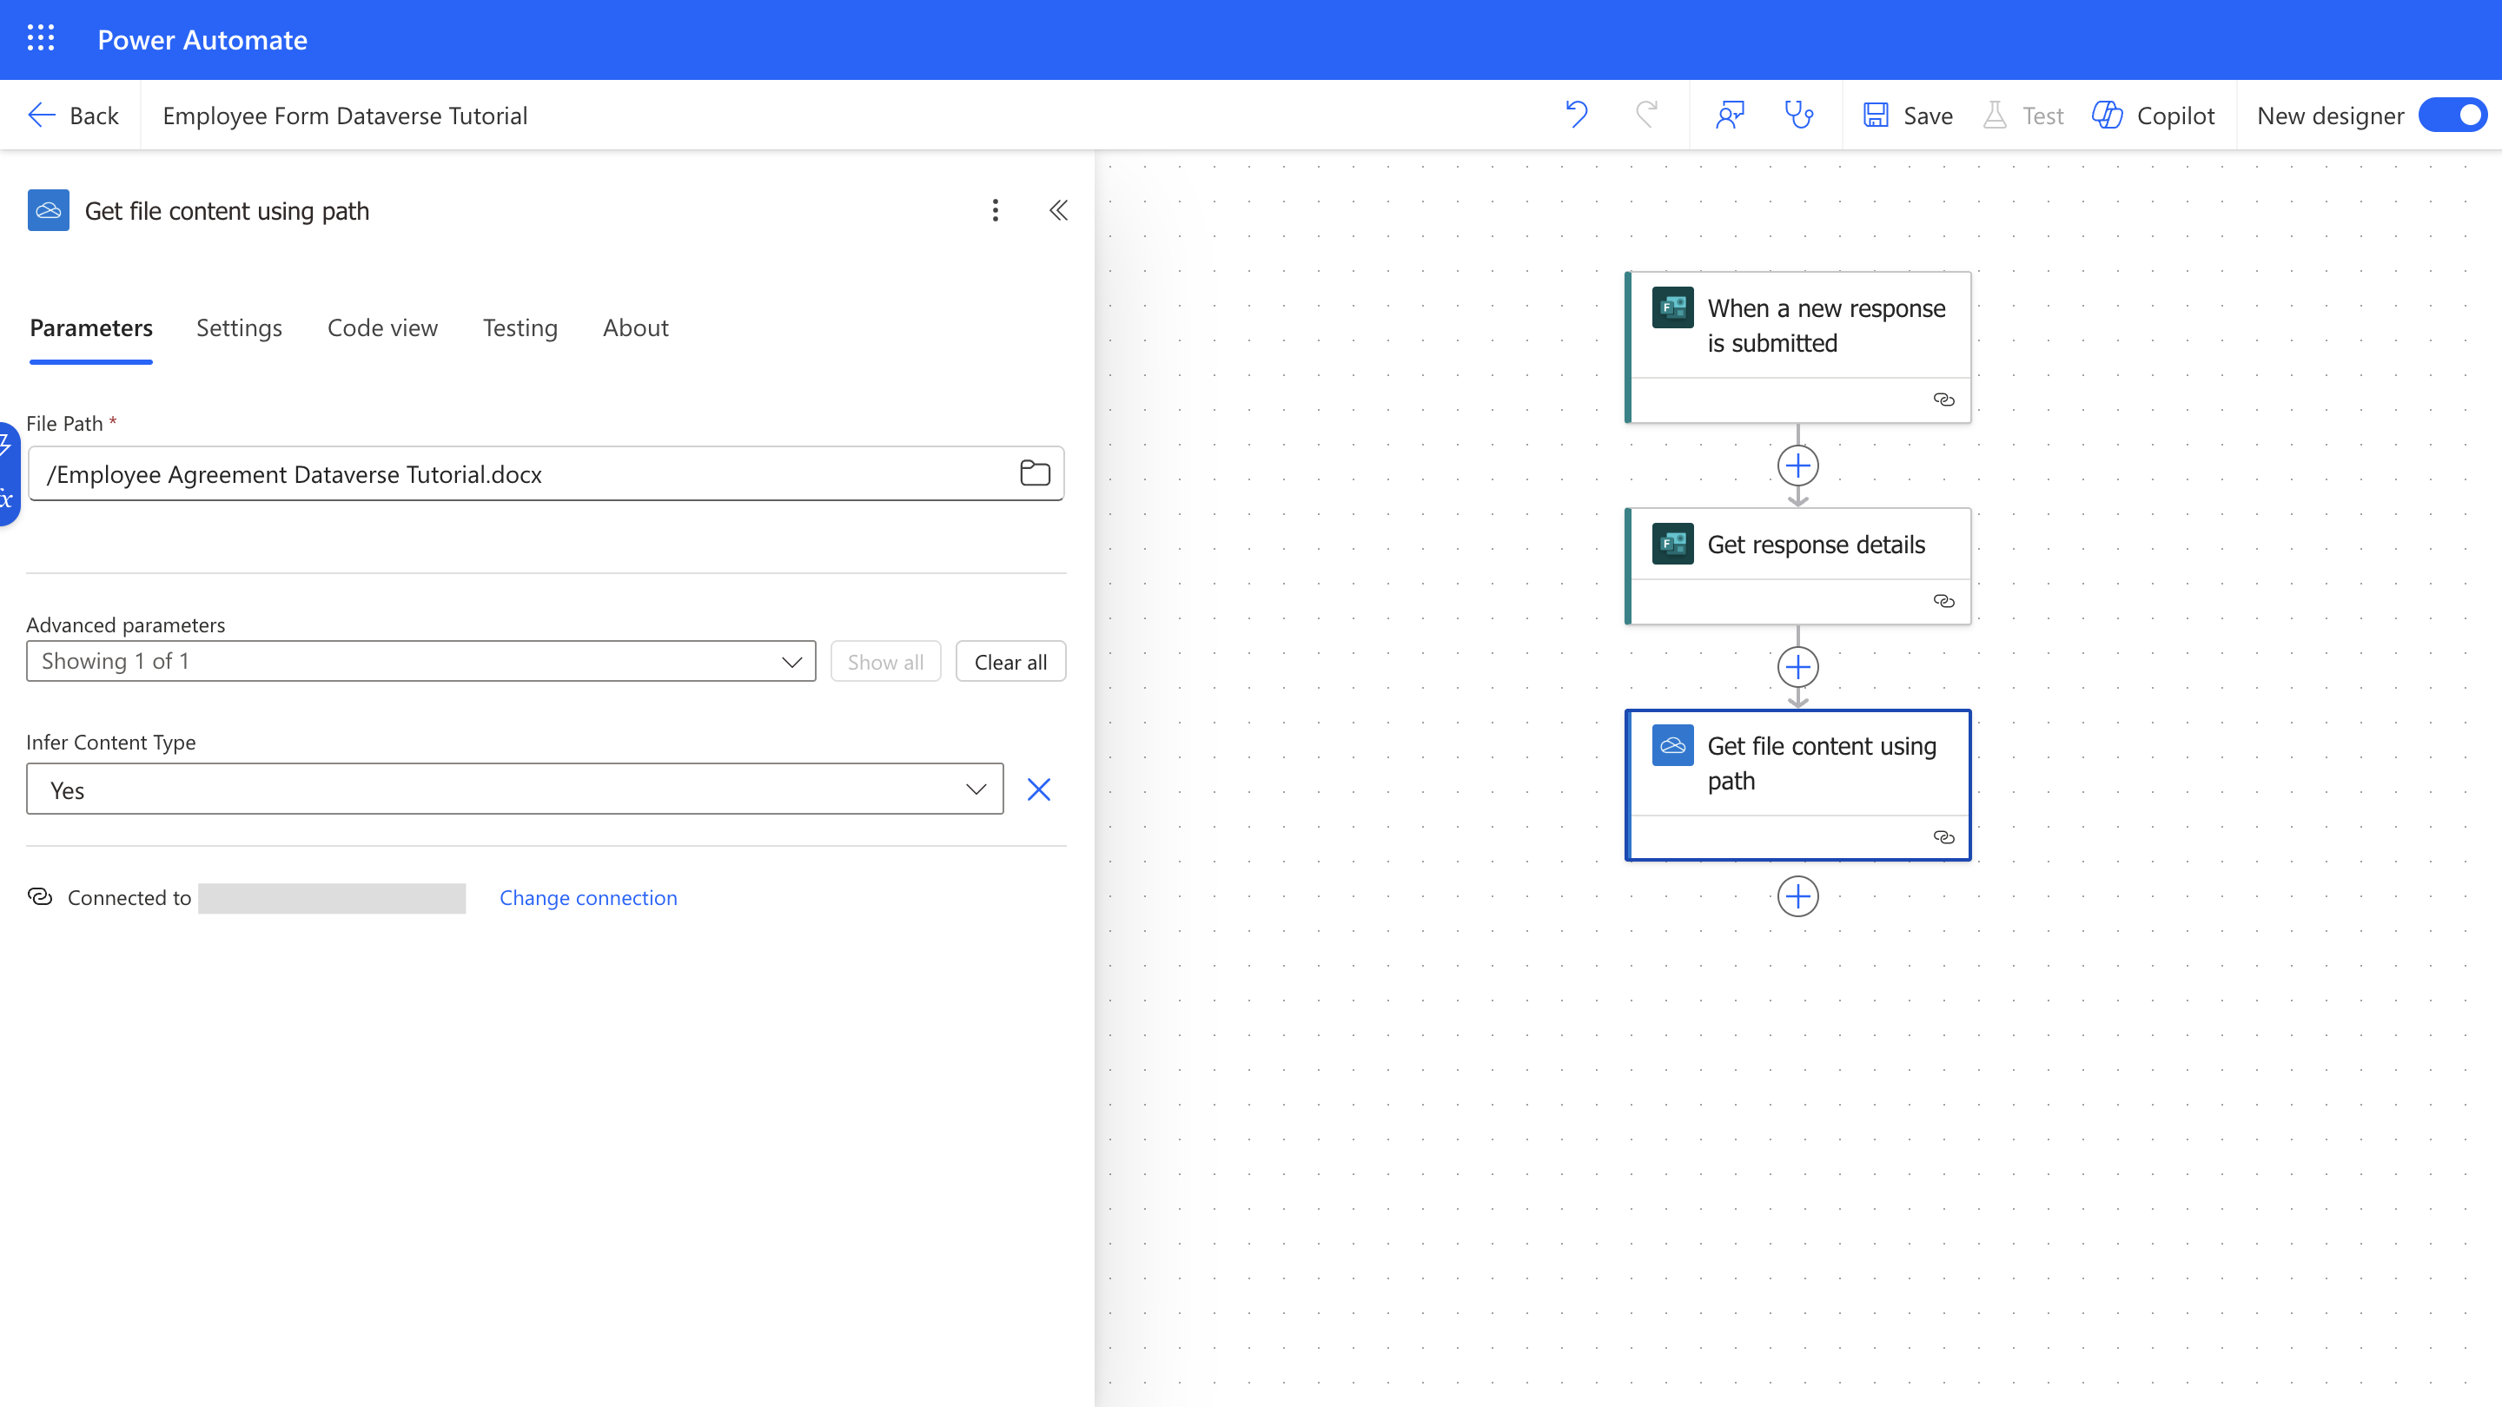
Task: Open the Flow checker stethoscope icon
Action: coord(1799,115)
